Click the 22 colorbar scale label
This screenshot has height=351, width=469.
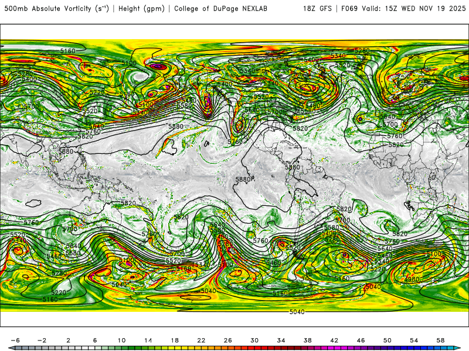click(201, 340)
